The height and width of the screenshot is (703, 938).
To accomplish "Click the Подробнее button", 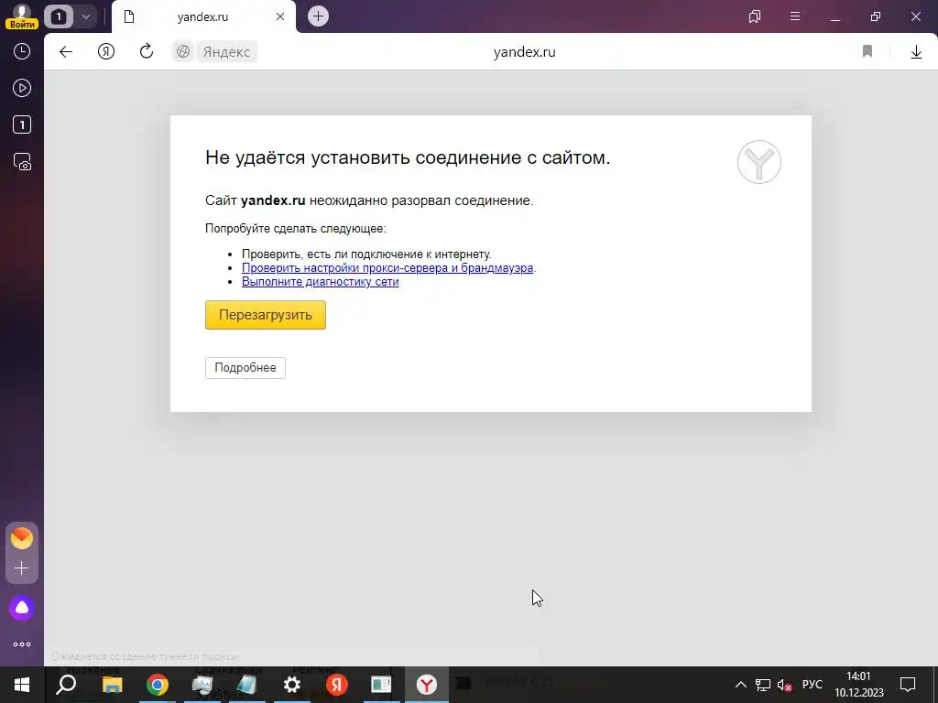I will pos(245,368).
